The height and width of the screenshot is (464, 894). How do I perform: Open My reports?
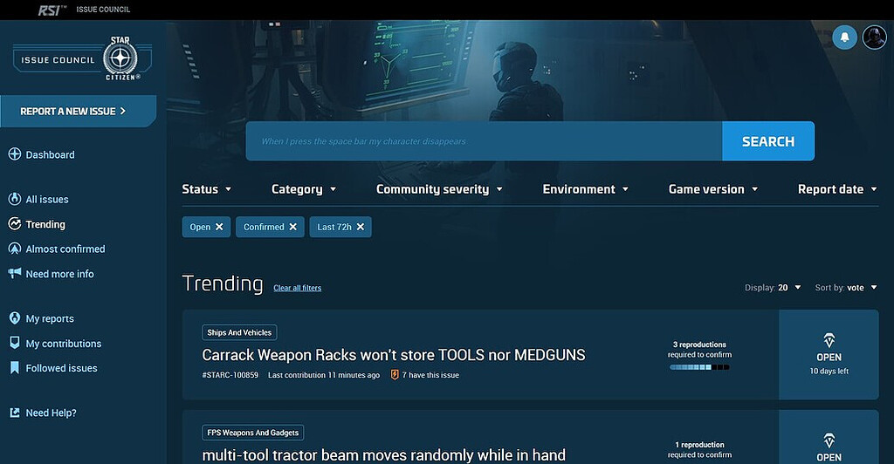coord(50,319)
